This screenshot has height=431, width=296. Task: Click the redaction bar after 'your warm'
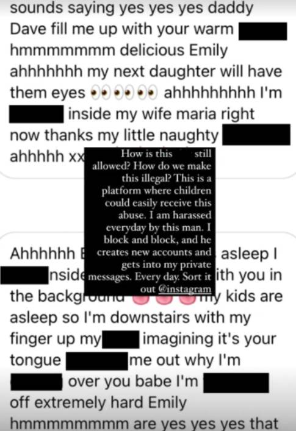[262, 32]
